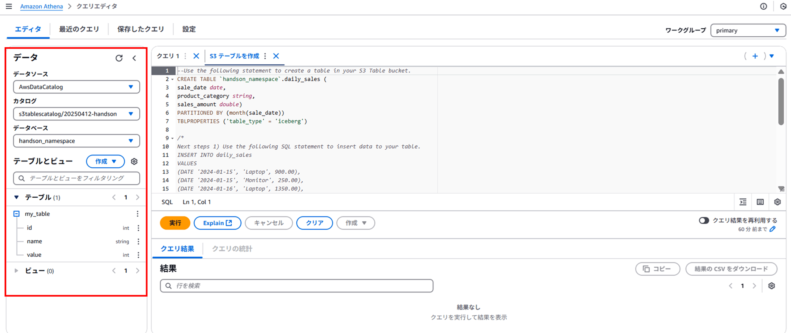This screenshot has width=791, height=333.
Task: Click the Explain button
Action: click(x=217, y=223)
